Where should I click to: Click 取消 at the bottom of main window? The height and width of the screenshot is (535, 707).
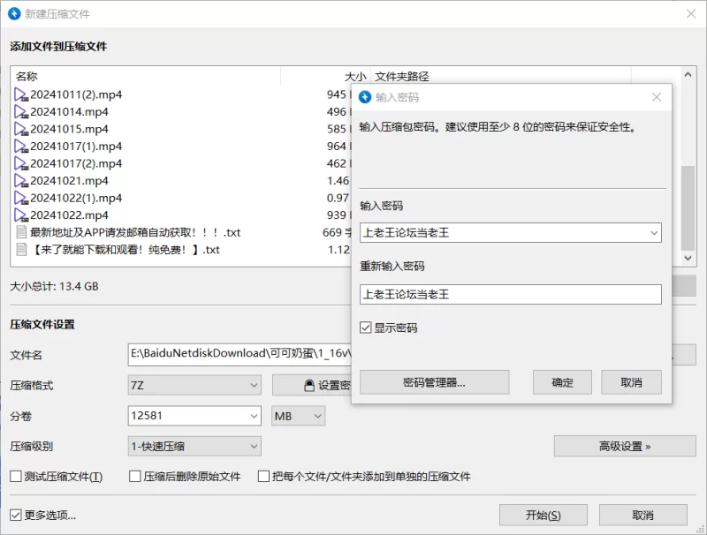click(x=643, y=516)
